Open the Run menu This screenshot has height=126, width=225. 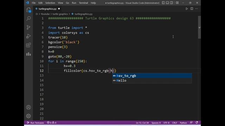[x=74, y=3]
